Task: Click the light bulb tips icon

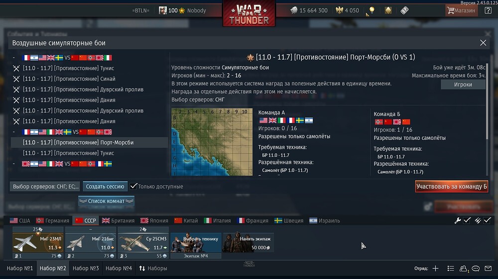Action: (372, 10)
